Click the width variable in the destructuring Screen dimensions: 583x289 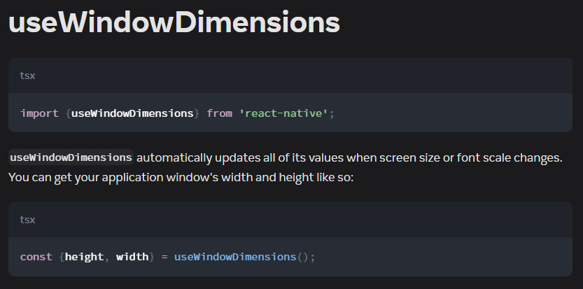[132, 257]
